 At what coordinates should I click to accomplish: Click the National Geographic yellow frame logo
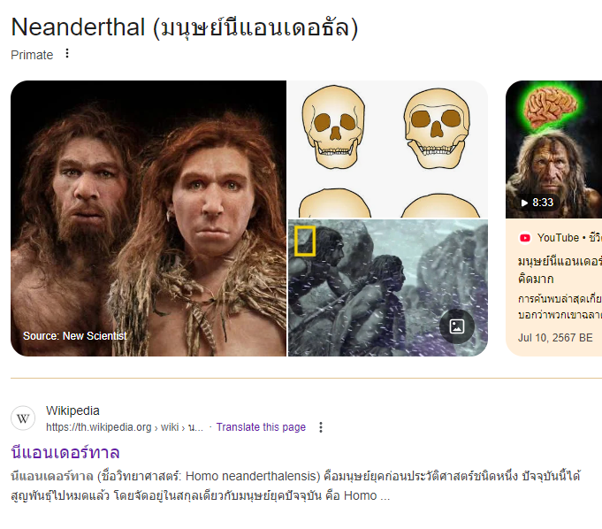tap(305, 241)
